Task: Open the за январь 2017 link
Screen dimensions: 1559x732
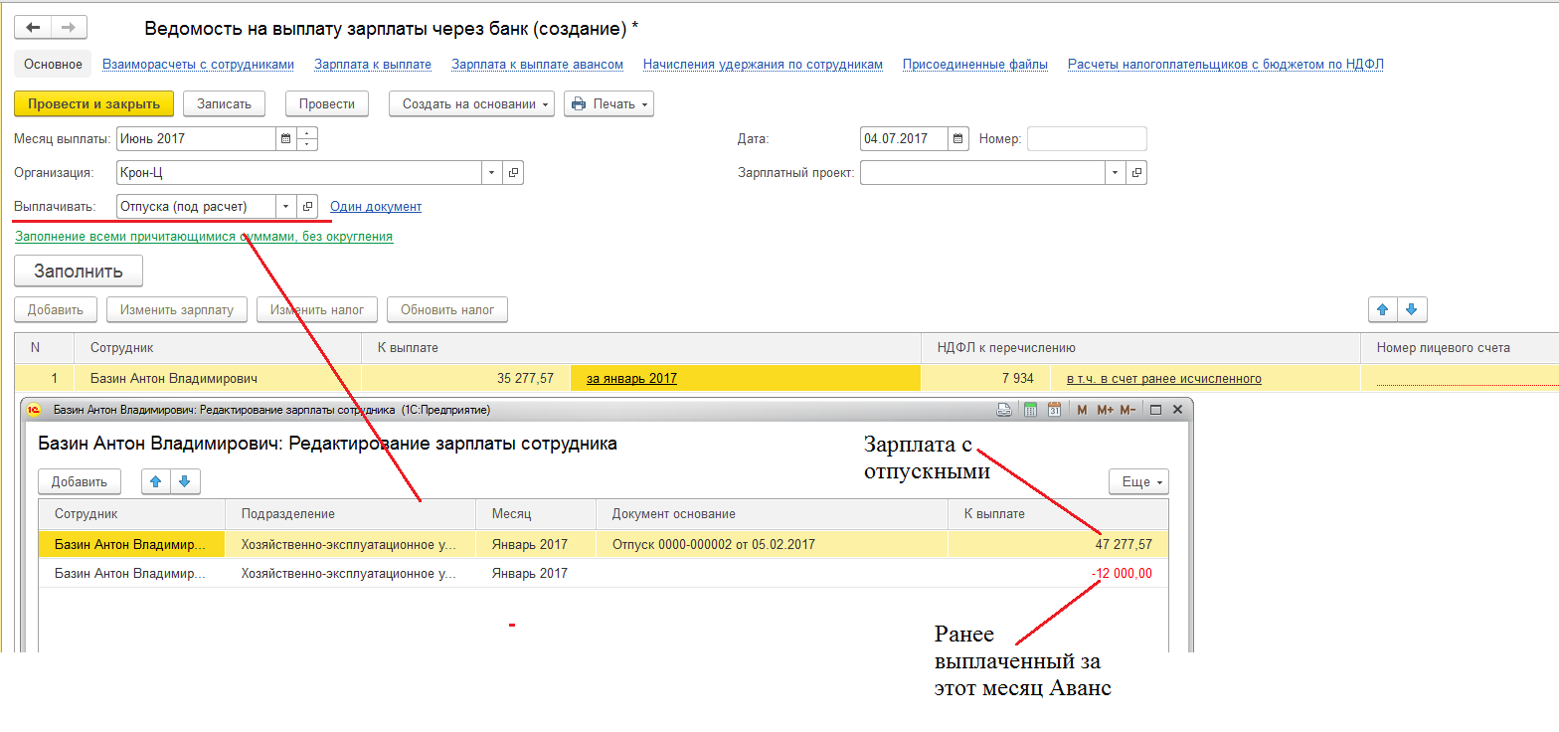Action: [631, 379]
